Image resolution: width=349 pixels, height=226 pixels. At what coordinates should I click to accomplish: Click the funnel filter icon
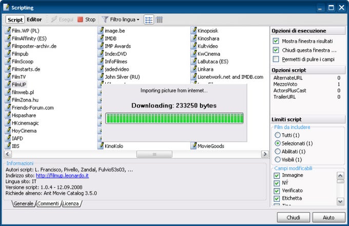click(105, 19)
